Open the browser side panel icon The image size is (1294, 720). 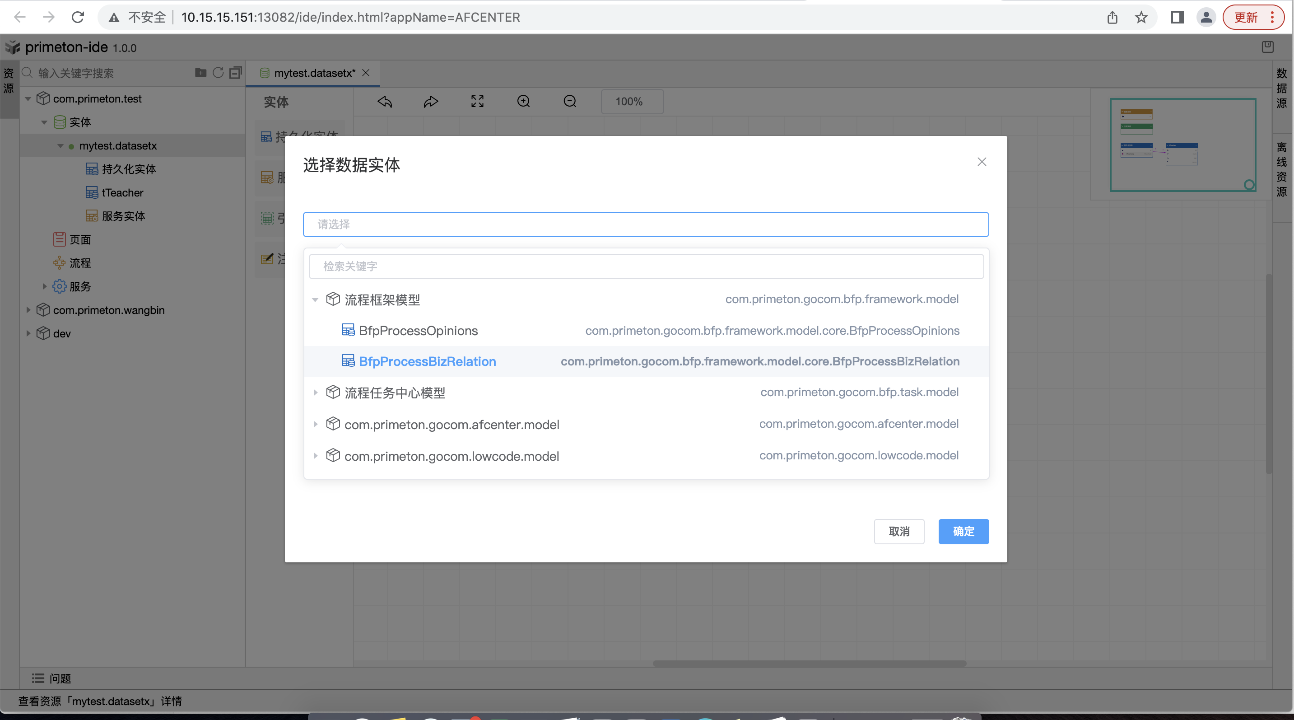(1177, 18)
